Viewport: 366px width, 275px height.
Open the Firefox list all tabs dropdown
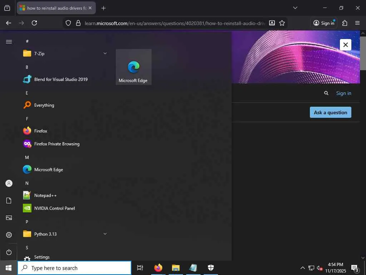(x=295, y=8)
